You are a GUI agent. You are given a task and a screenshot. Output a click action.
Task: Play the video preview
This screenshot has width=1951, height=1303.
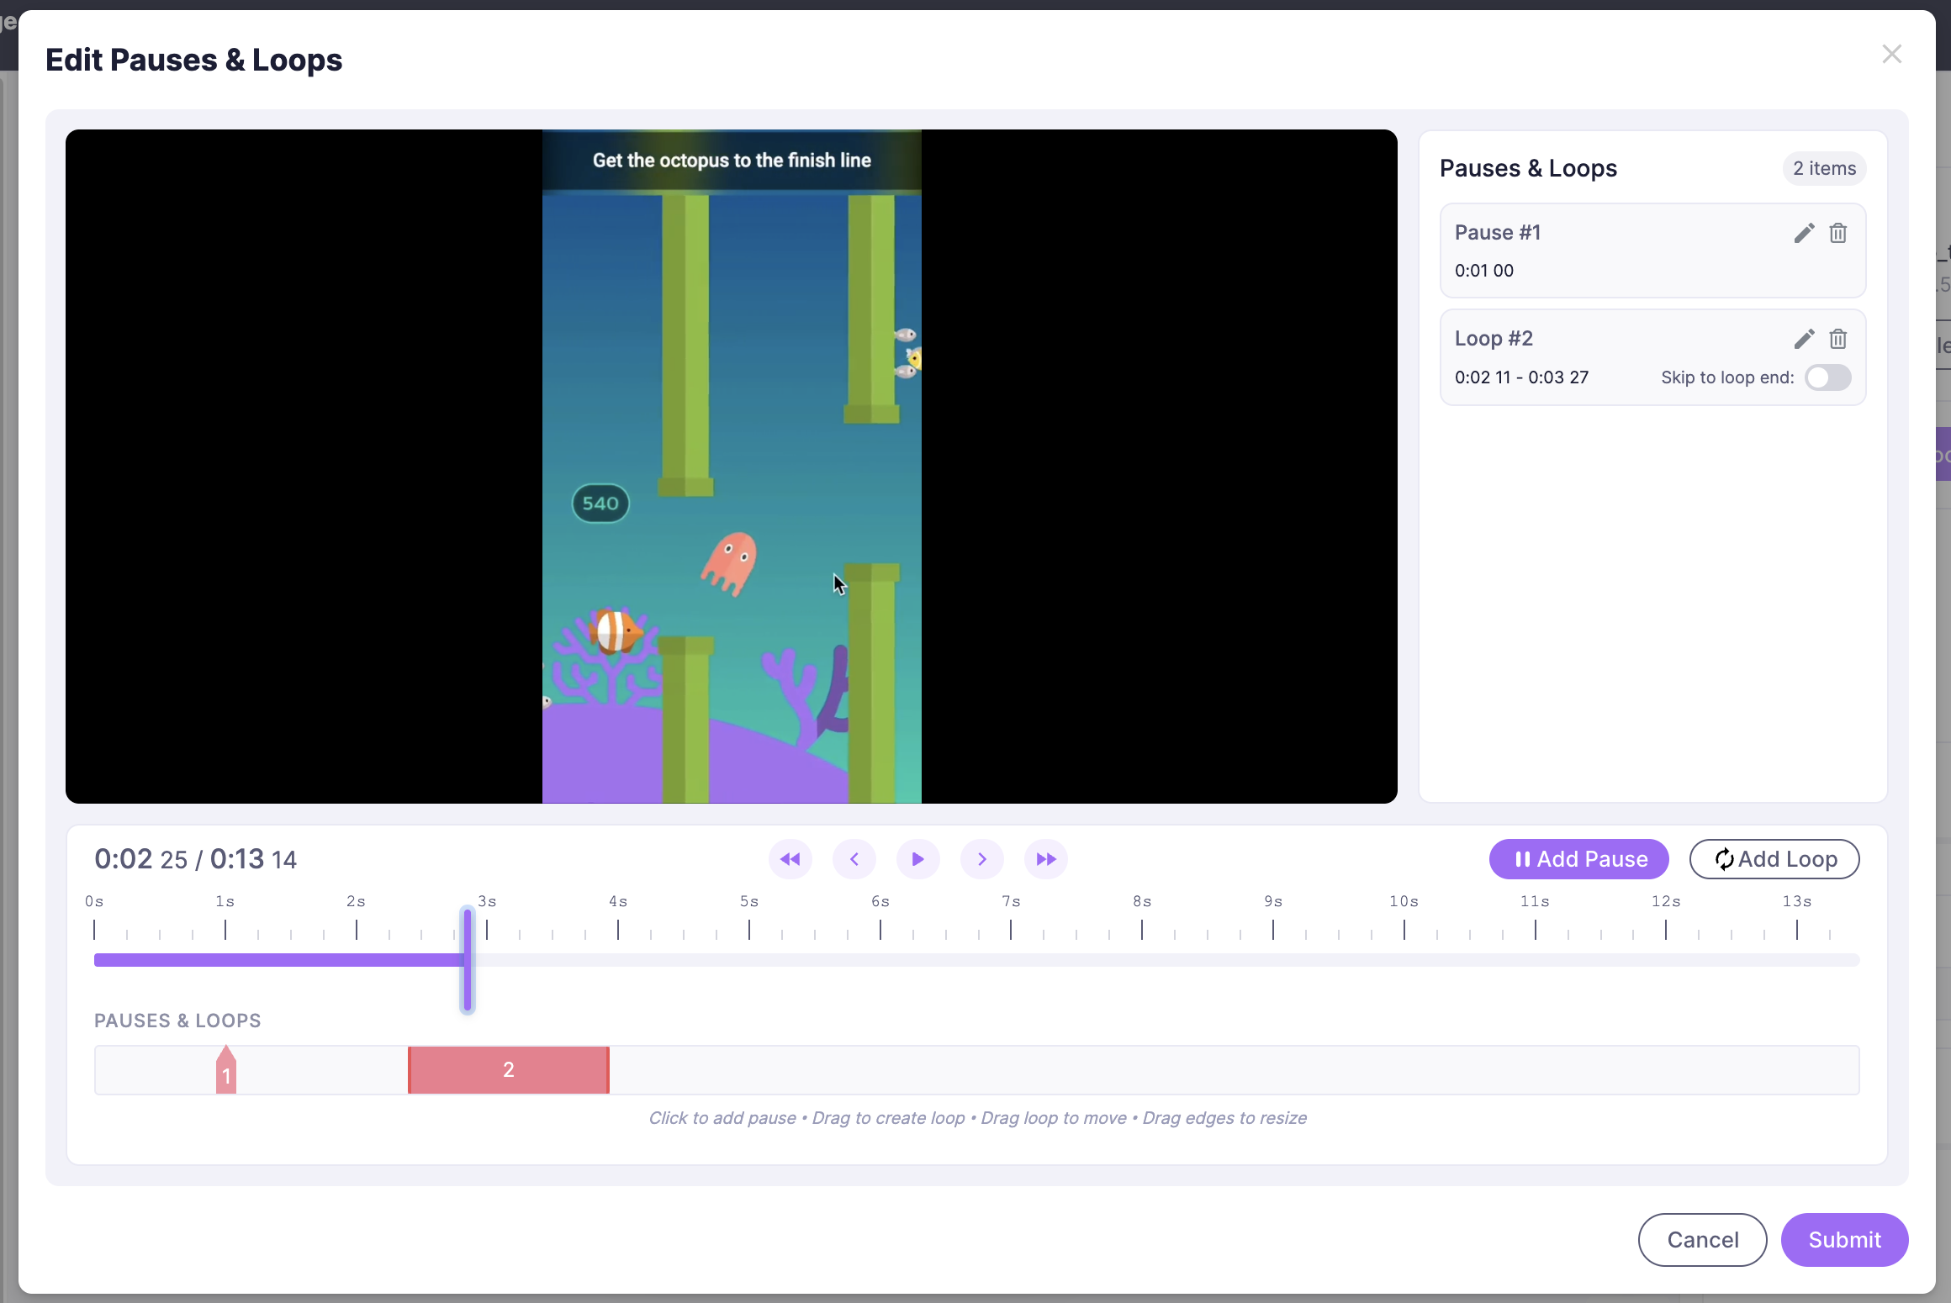coord(917,859)
